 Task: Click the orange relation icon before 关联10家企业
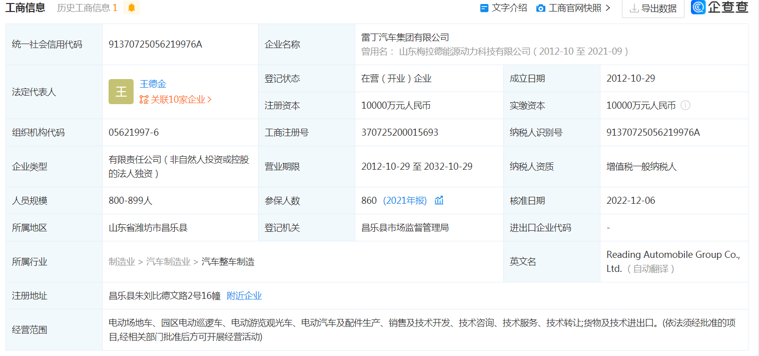coord(144,99)
